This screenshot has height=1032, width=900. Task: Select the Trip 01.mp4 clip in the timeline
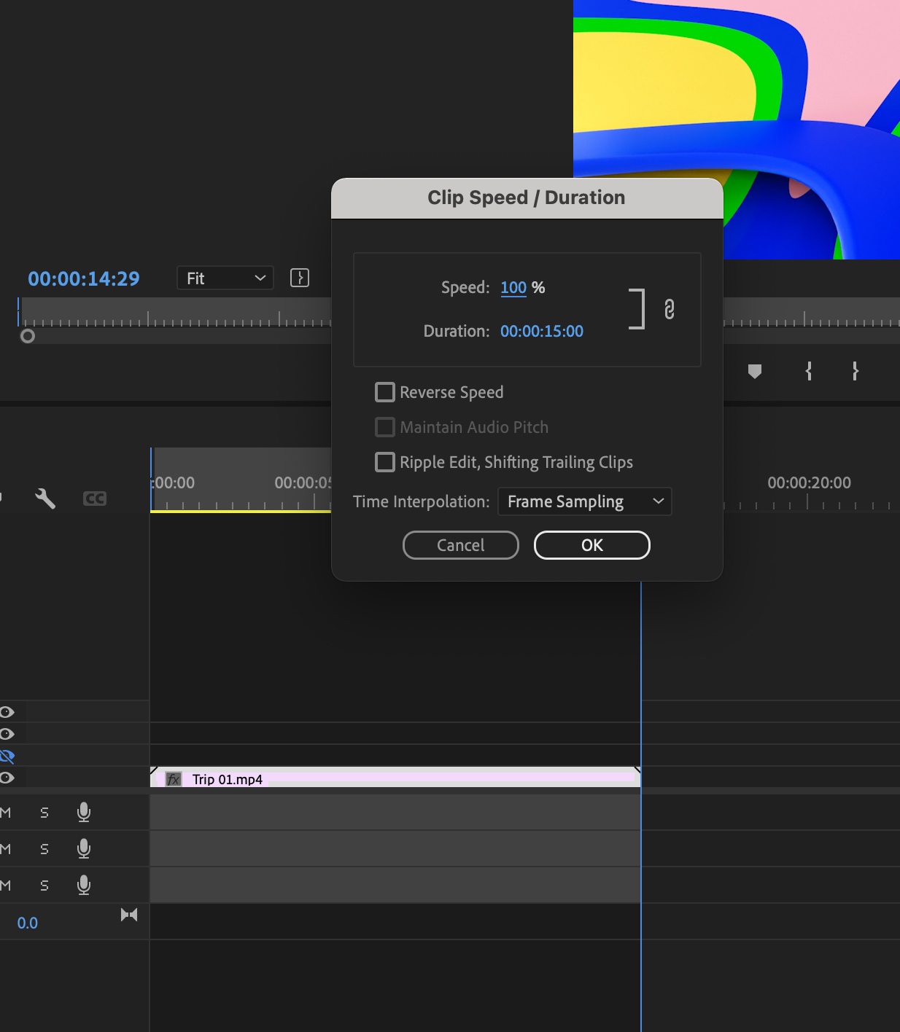tap(394, 778)
